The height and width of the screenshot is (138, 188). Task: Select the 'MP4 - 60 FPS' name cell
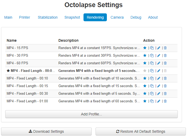click(x=17, y=63)
